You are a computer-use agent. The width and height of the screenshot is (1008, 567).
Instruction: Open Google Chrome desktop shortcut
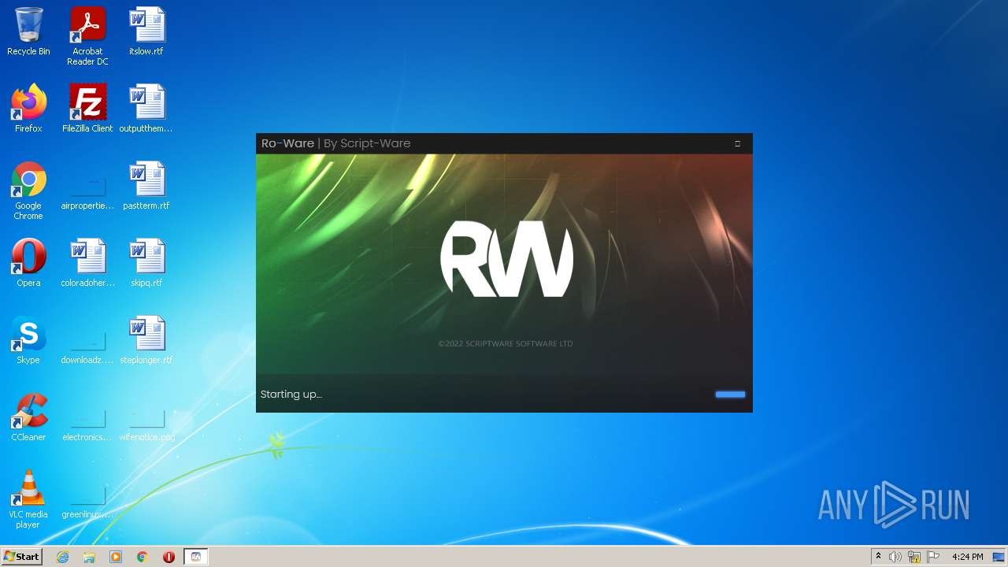pyautogui.click(x=28, y=191)
